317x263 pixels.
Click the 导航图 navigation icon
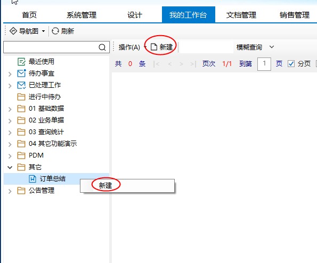[x=13, y=31]
